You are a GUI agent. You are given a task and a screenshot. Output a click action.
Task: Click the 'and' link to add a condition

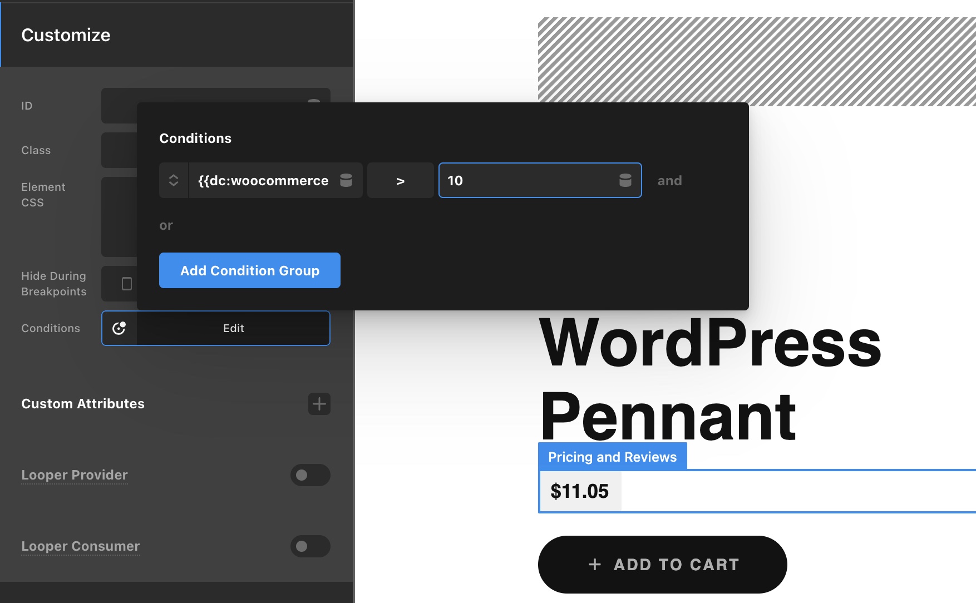(x=669, y=181)
